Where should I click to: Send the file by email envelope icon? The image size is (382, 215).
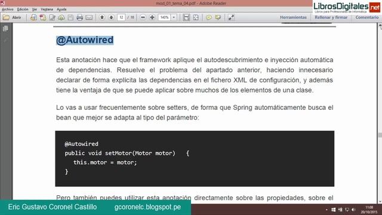pos(89,17)
